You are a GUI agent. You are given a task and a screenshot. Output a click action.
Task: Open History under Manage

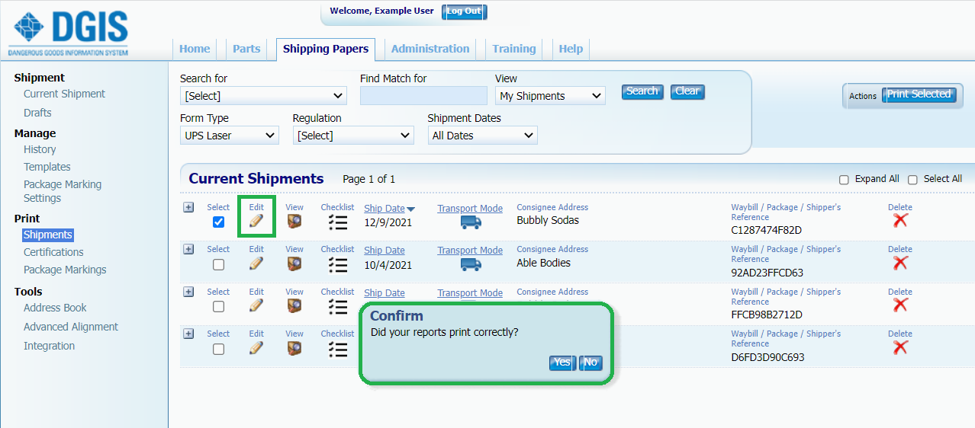40,149
